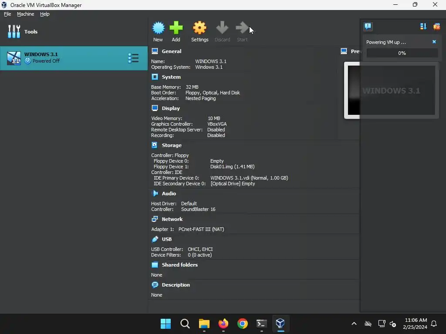Click the Storage section heading
446x334 pixels.
point(172,145)
